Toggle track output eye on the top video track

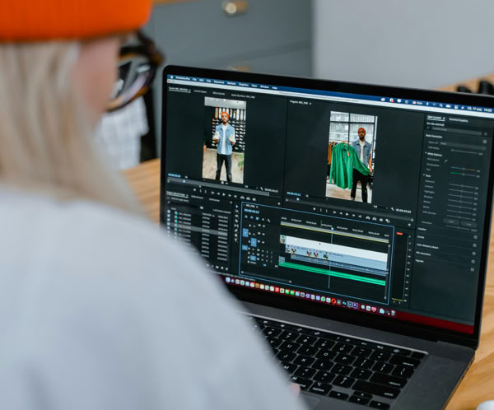coord(263,226)
